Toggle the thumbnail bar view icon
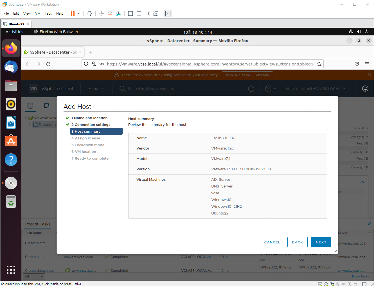 pyautogui.click(x=139, y=13)
